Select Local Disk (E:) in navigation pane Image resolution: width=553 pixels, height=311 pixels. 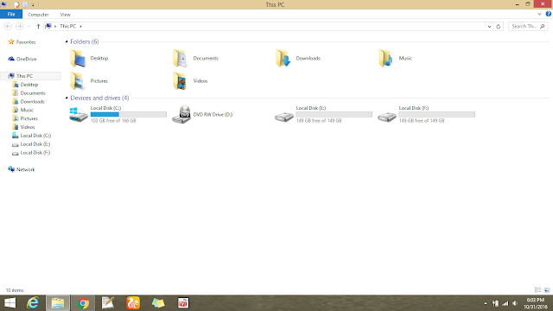pos(31,144)
